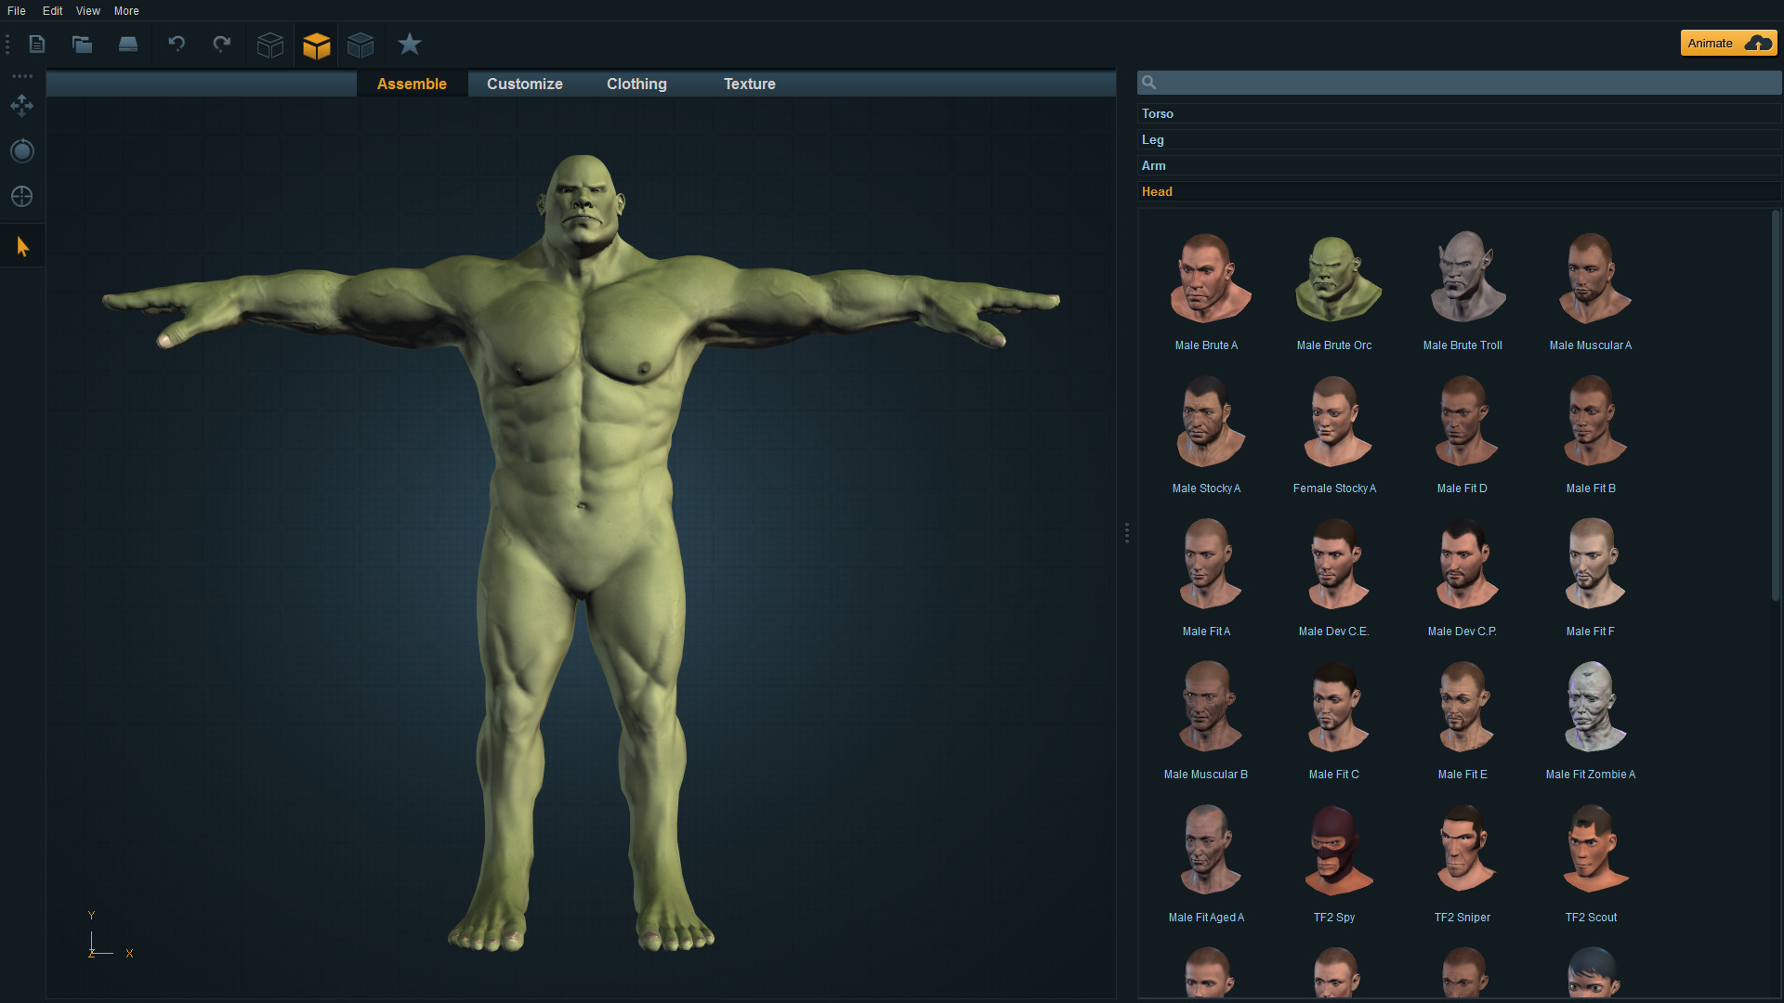This screenshot has height=1003, width=1784.
Task: Open favorites via the star icon
Action: pos(409,44)
